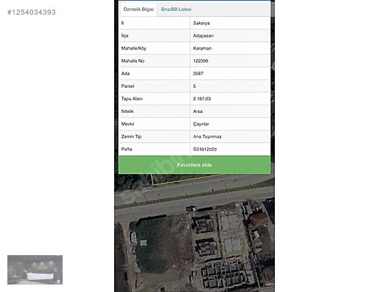Click the Nitelik value Arsa
The image size is (389, 292).
(x=197, y=111)
